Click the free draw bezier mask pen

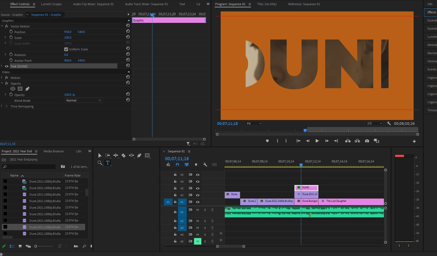(27, 89)
